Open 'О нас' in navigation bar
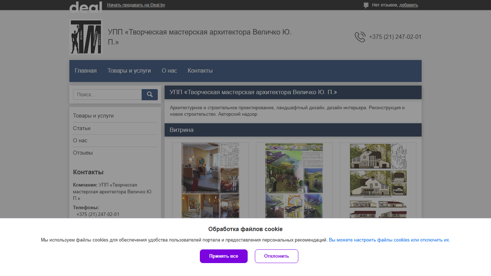The image size is (491, 276). 169,71
